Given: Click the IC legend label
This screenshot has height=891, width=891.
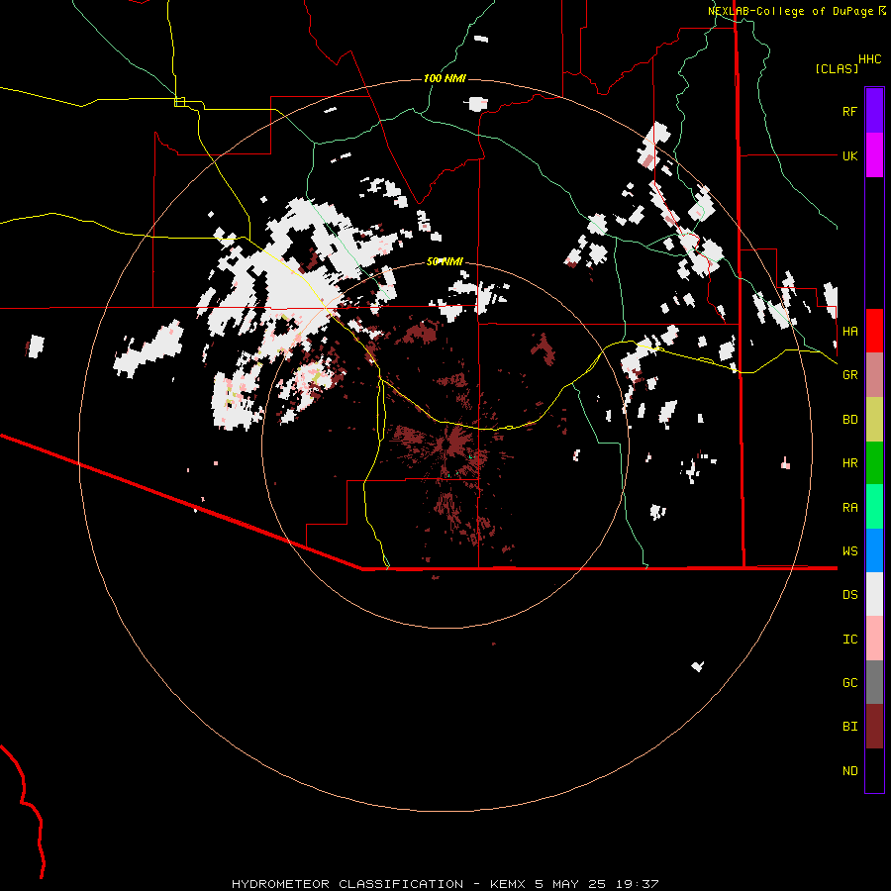Looking at the screenshot, I should pyautogui.click(x=849, y=640).
